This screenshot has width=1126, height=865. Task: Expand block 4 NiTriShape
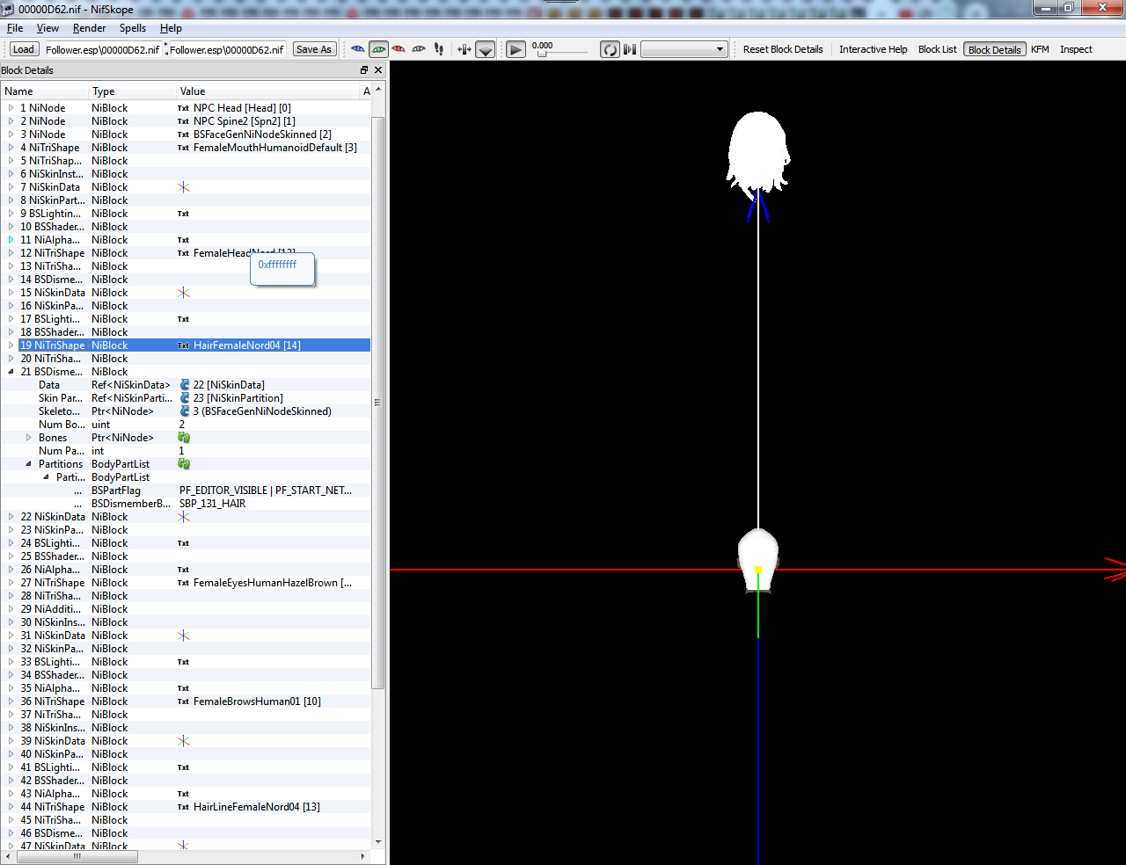pyautogui.click(x=11, y=148)
